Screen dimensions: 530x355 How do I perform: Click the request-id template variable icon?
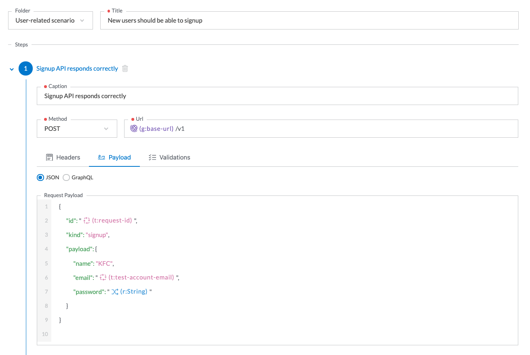click(87, 221)
